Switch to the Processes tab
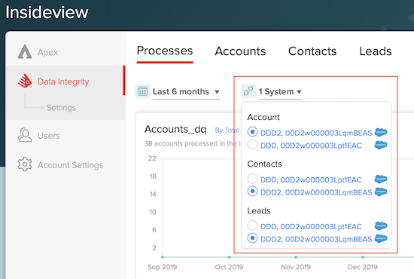This screenshot has width=414, height=279. tap(165, 51)
